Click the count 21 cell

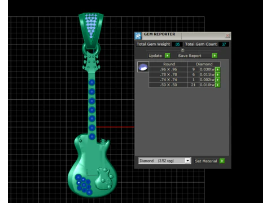pyautogui.click(x=193, y=85)
